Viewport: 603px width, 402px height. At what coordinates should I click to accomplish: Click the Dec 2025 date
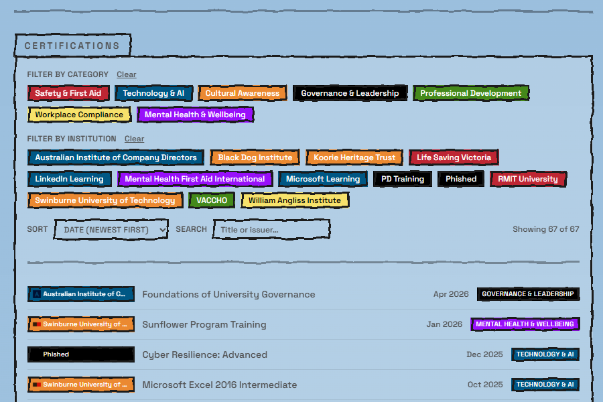484,354
